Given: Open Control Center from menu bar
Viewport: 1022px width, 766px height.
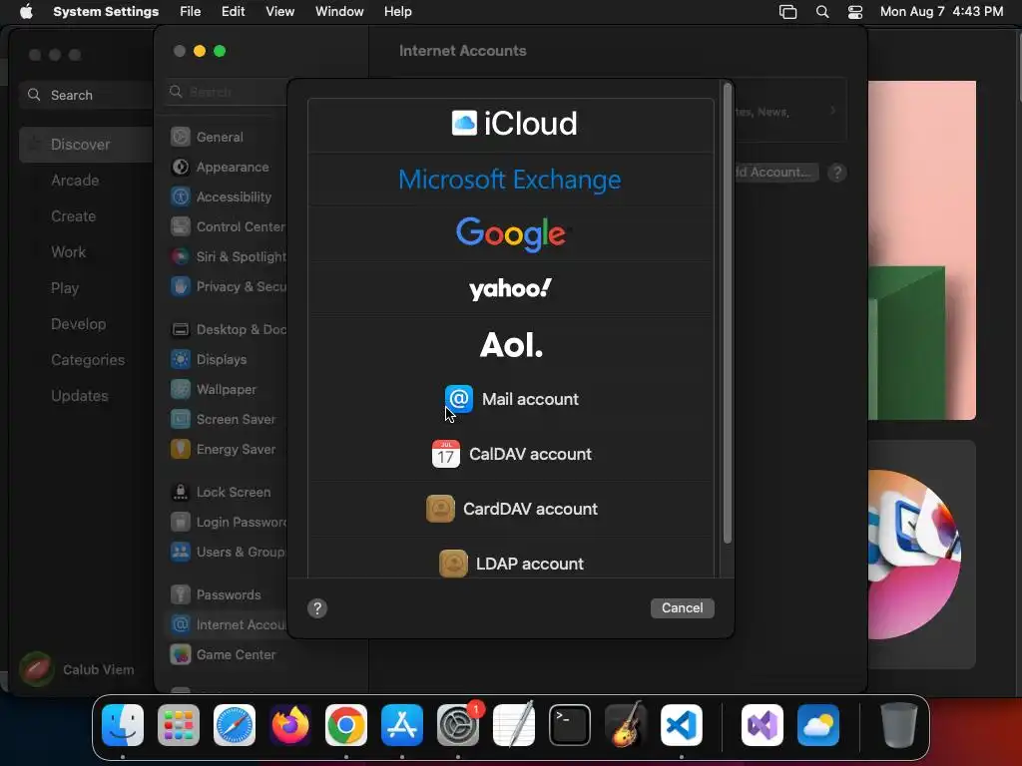Looking at the screenshot, I should coord(855,12).
